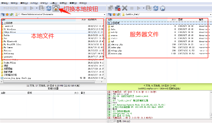Expand the server path history dropdown
The height and width of the screenshot is (124, 212).
[x=211, y=14]
